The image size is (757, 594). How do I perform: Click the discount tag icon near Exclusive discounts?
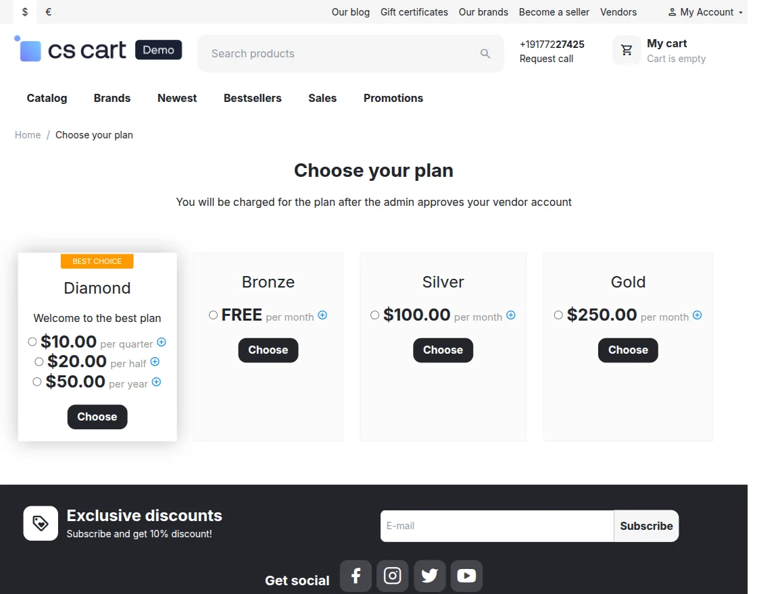point(41,523)
